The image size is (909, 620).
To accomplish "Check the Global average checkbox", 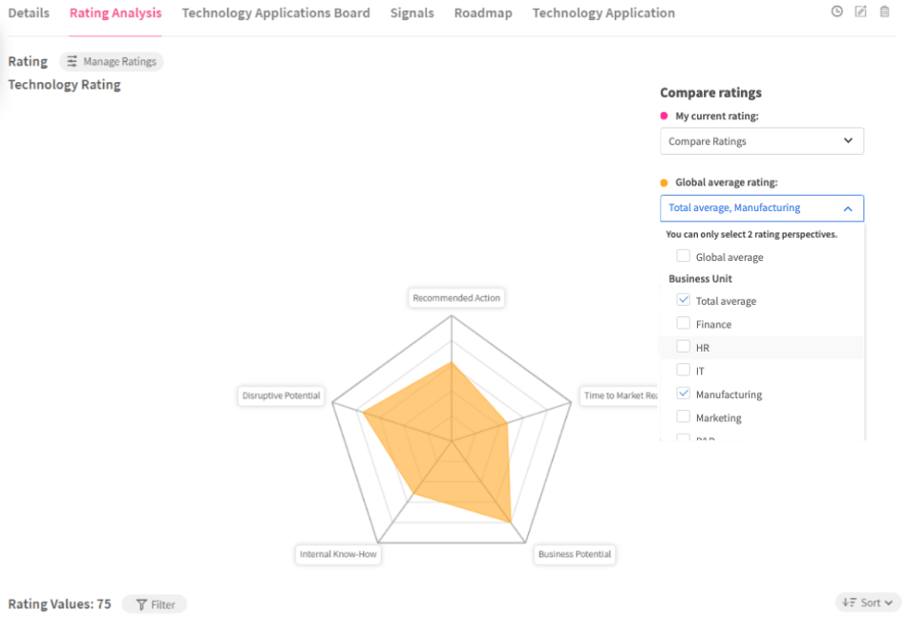I will click(684, 256).
